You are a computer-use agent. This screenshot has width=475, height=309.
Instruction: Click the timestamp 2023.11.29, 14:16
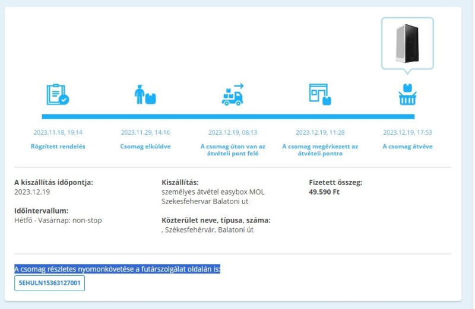tap(145, 132)
